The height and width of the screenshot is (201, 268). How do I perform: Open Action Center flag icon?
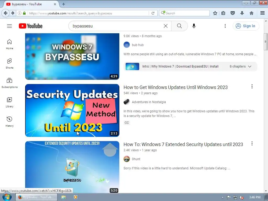229,197
